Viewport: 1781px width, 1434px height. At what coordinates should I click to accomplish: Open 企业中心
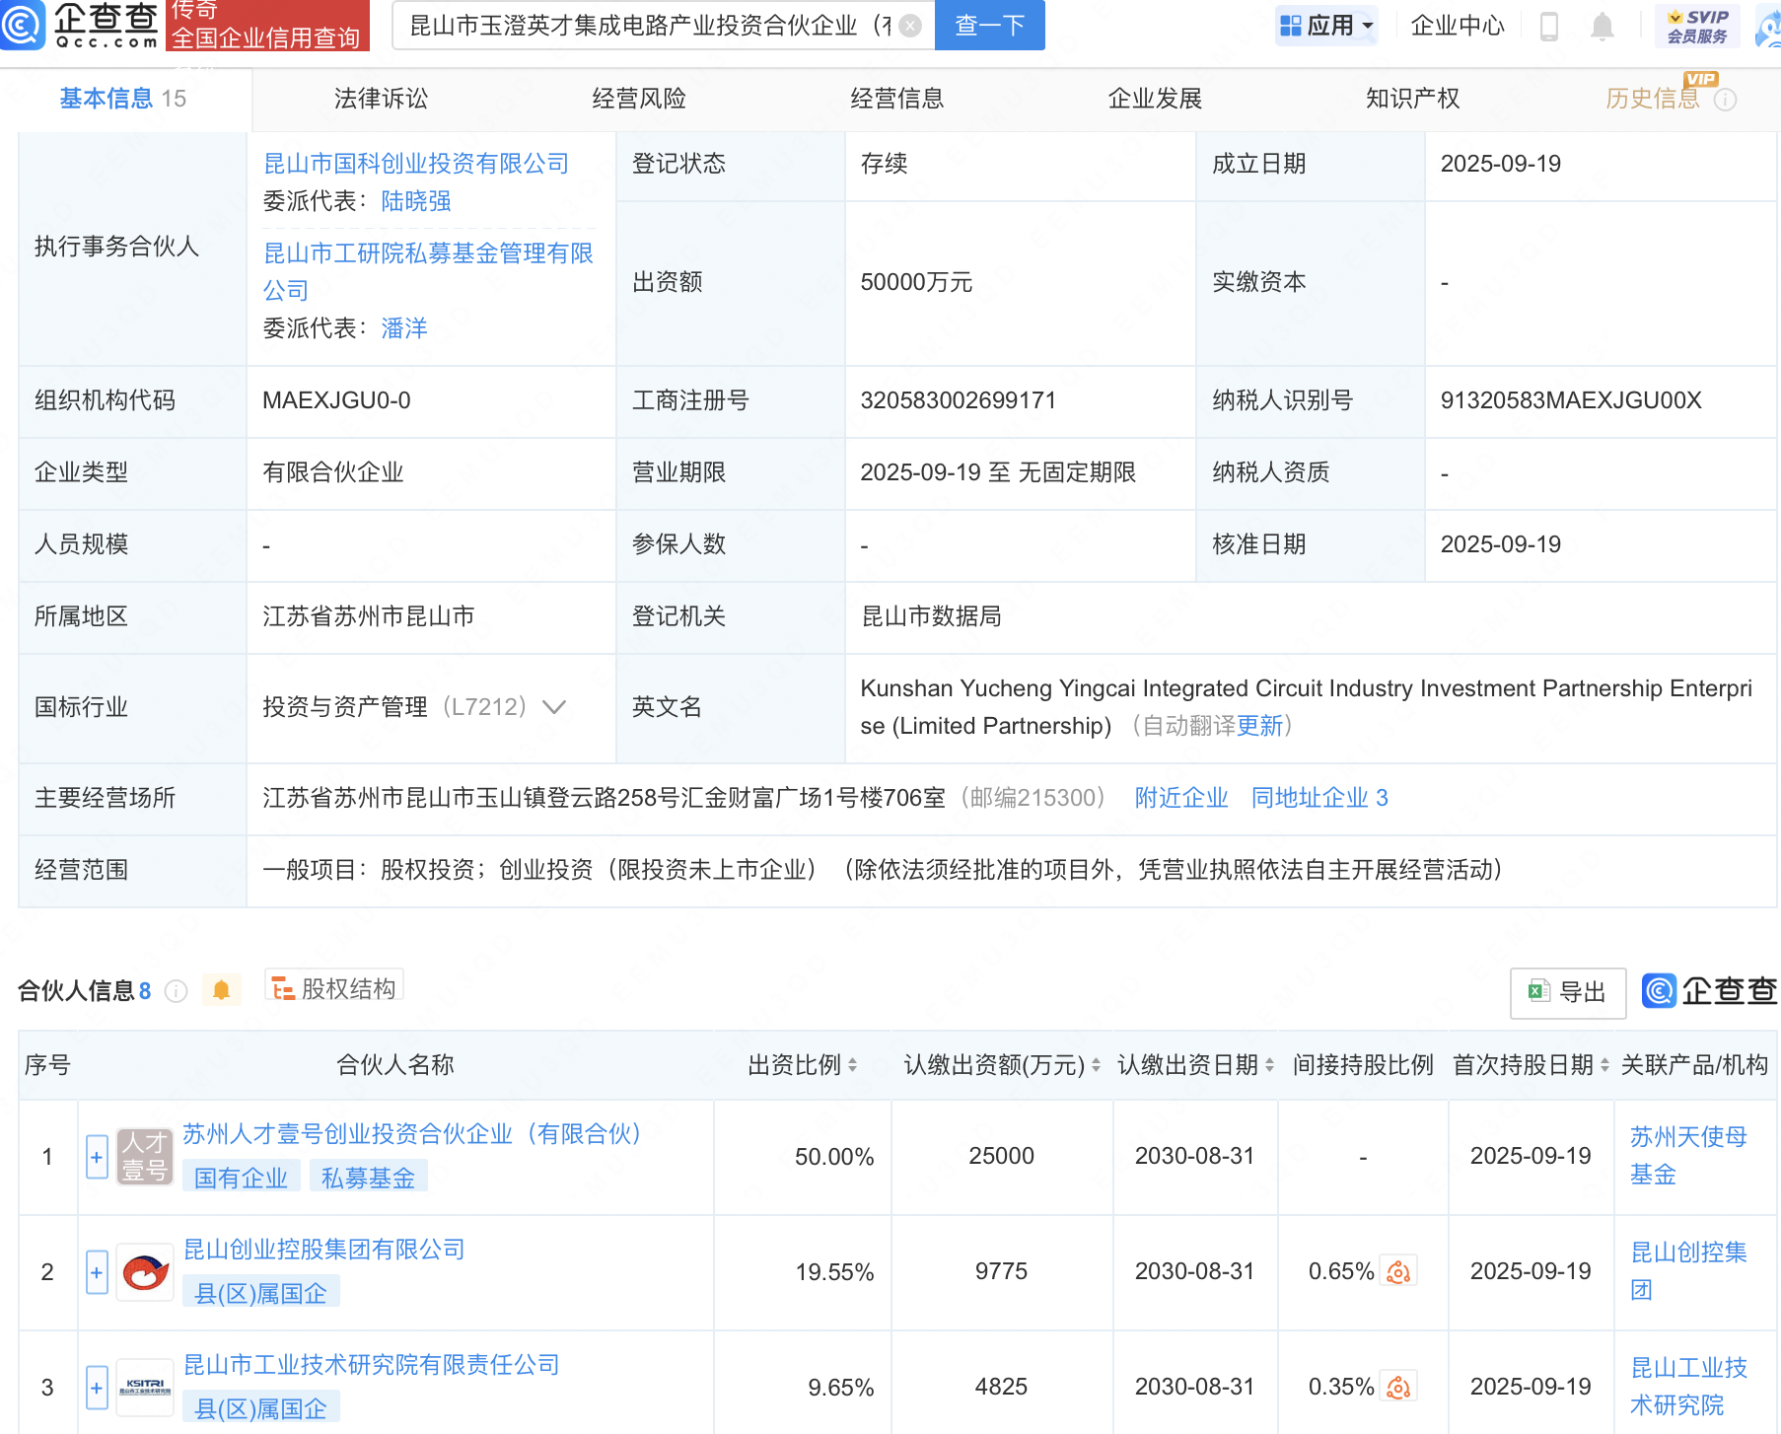[x=1457, y=26]
